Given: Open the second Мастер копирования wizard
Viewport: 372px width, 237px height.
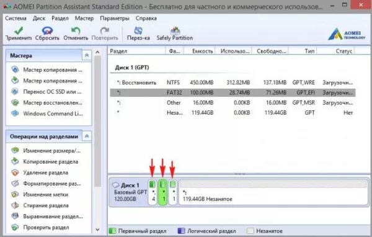Looking at the screenshot, I should (x=46, y=81).
